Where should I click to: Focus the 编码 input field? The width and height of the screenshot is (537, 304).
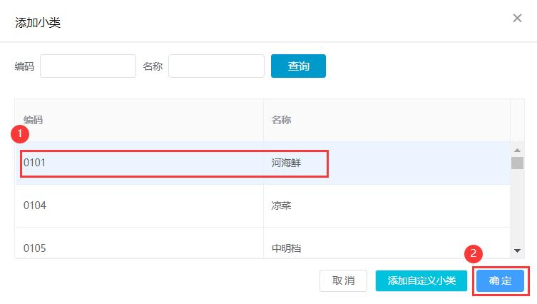88,66
